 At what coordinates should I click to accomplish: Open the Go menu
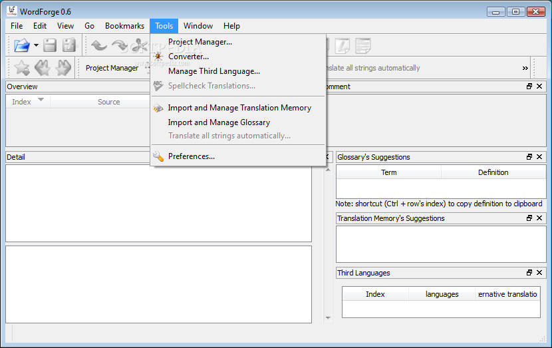click(x=89, y=26)
